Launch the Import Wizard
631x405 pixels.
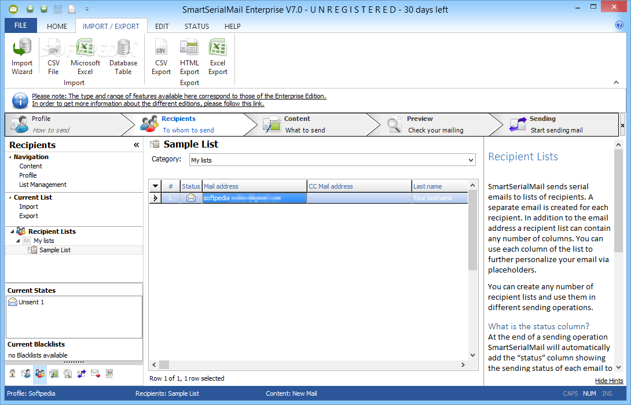pos(22,57)
